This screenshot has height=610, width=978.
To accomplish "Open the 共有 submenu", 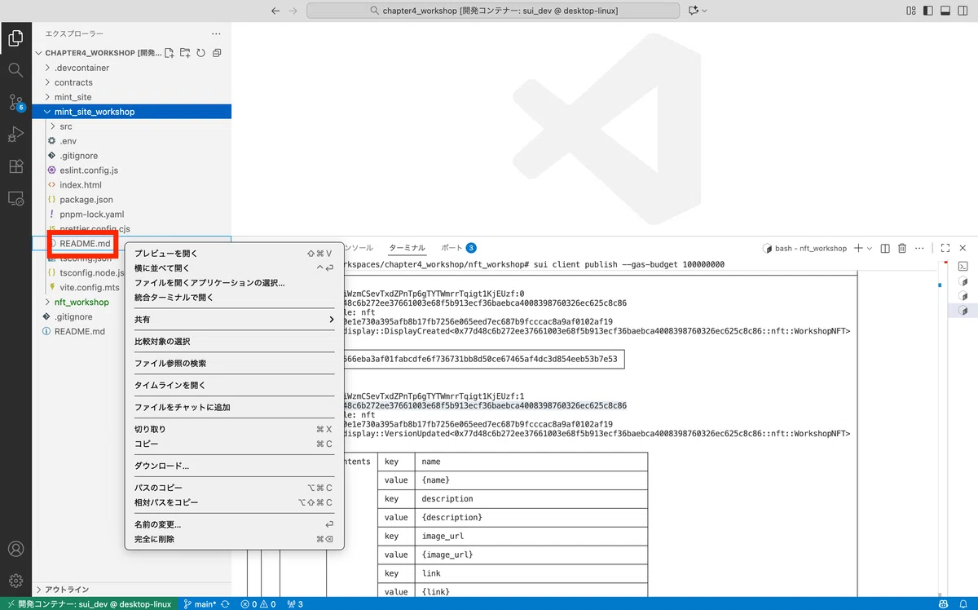I will [x=235, y=320].
